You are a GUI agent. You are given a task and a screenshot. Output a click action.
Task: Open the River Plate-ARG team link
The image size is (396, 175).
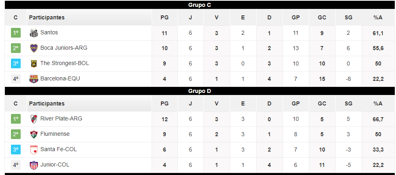(61, 118)
